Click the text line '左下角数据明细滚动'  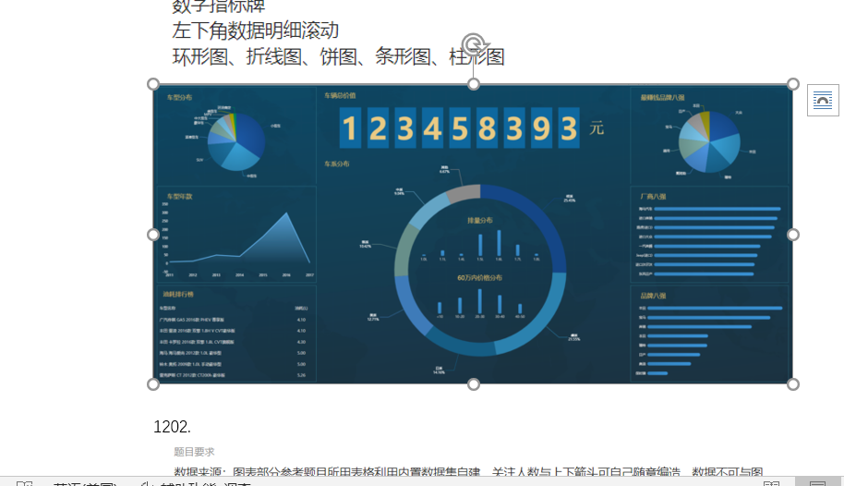(255, 30)
